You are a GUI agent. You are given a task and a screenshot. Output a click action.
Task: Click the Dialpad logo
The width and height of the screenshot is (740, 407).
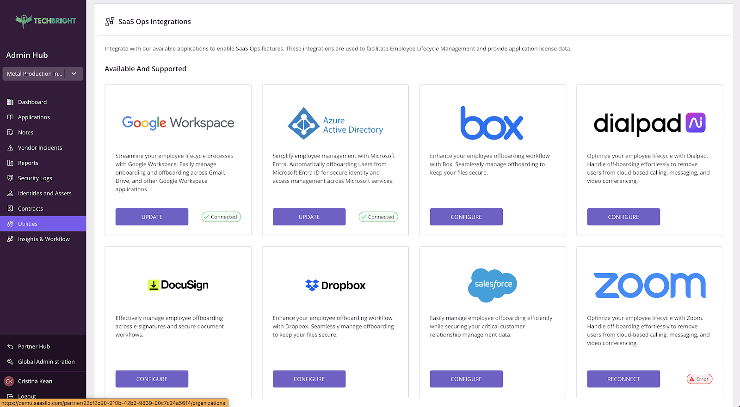(x=649, y=123)
